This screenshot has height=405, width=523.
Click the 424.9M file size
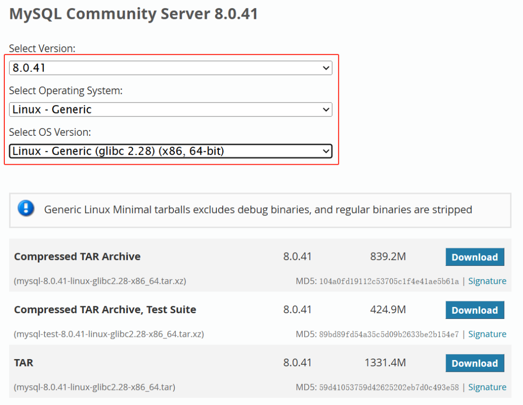pyautogui.click(x=388, y=310)
